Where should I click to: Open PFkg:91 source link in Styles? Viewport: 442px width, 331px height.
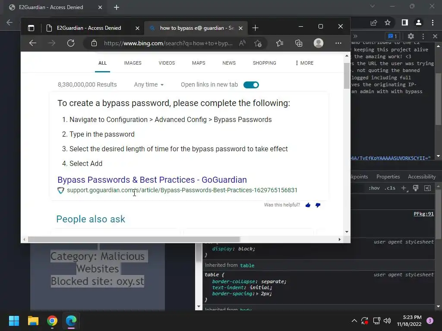click(424, 214)
